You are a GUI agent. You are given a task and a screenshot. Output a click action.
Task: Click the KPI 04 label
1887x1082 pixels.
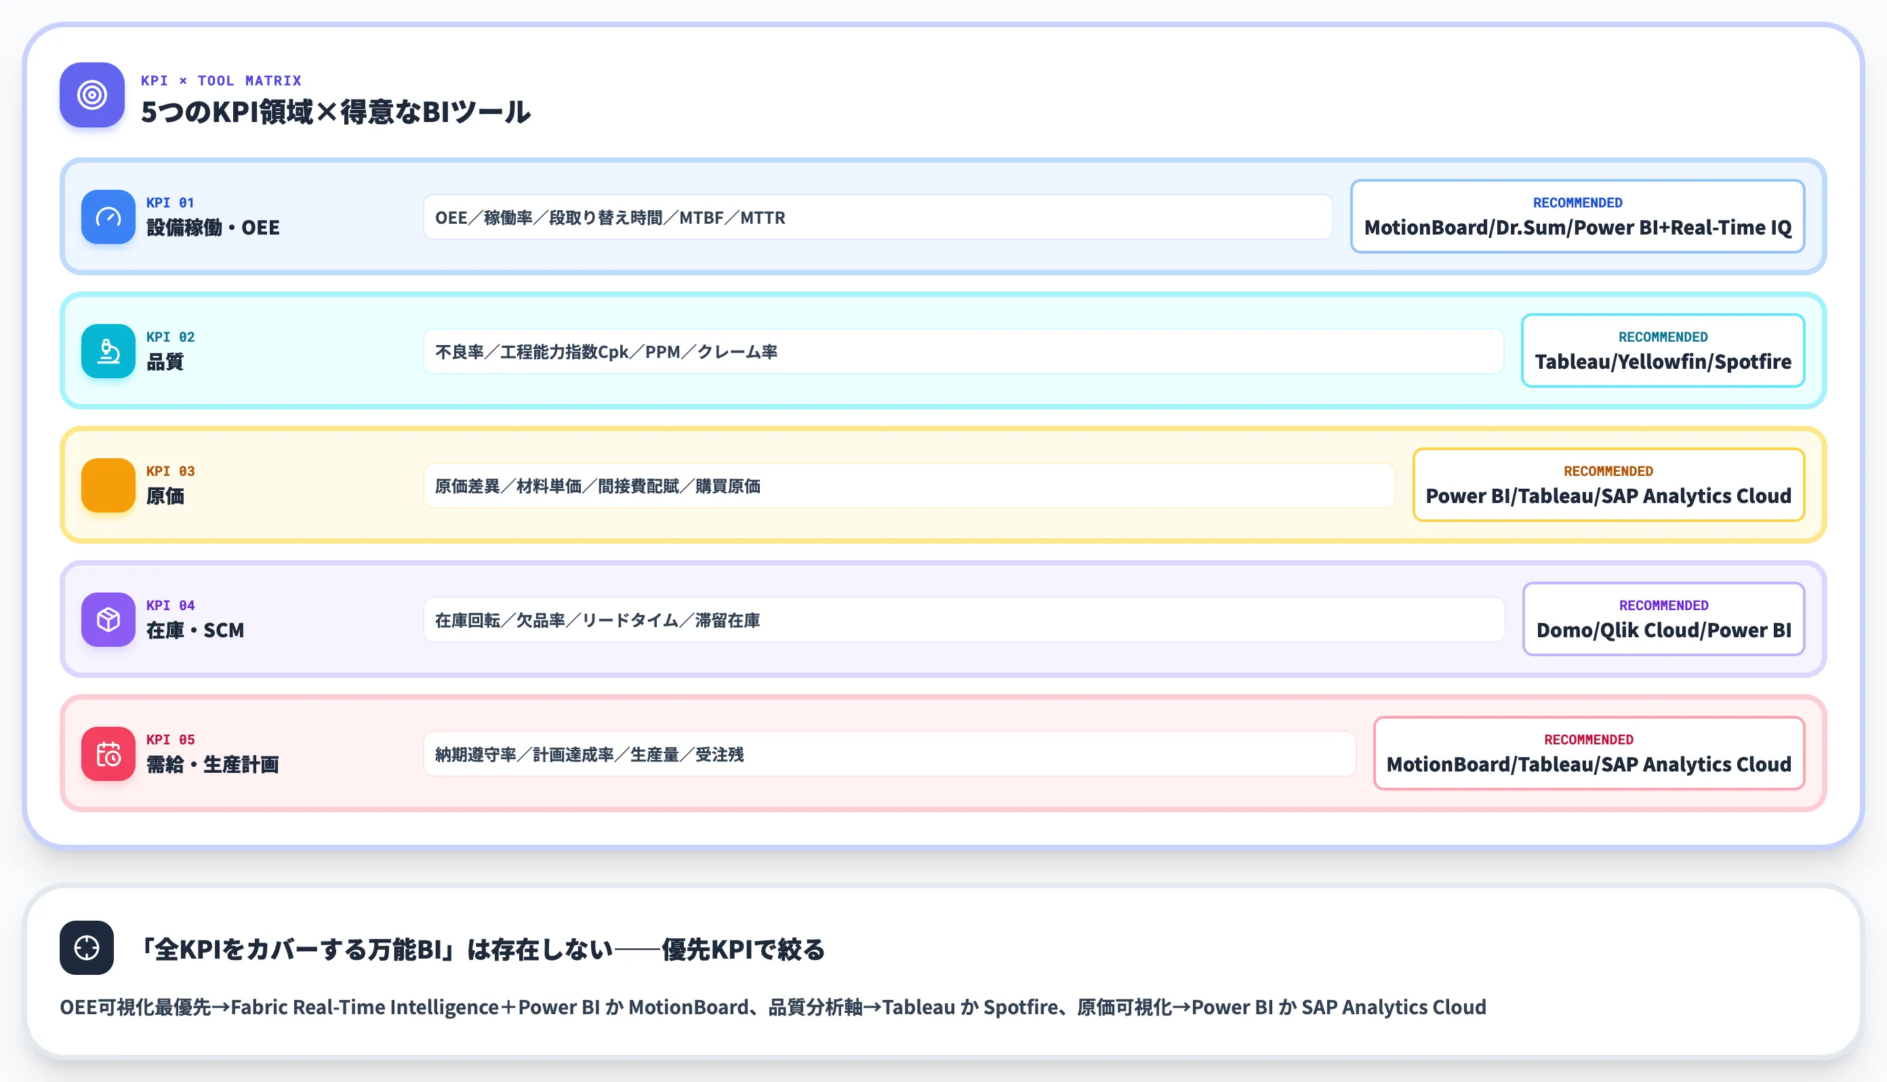170,605
